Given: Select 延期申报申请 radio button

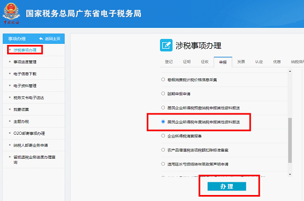Looking at the screenshot, I should point(163,94).
